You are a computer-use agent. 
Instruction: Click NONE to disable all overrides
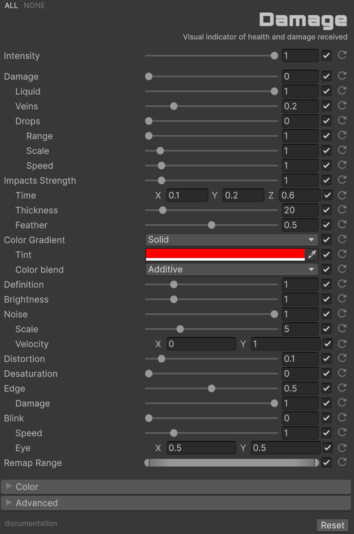pos(34,6)
